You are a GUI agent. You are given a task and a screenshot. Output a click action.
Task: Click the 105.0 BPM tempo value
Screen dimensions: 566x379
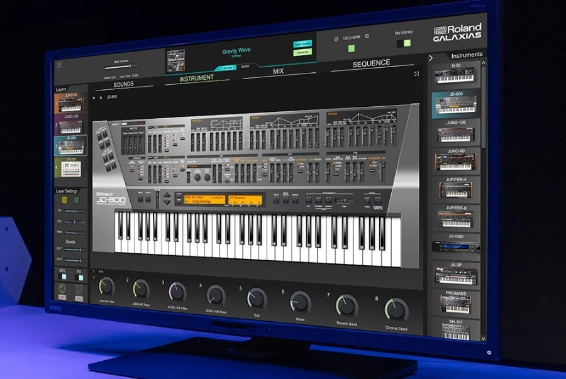(x=351, y=38)
